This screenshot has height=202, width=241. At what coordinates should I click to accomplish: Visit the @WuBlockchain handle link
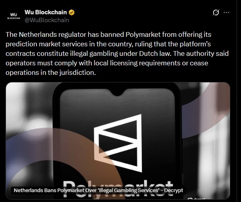[47, 20]
